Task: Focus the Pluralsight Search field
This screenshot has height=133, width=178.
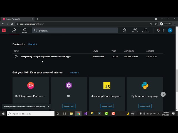Action: coord(75,30)
